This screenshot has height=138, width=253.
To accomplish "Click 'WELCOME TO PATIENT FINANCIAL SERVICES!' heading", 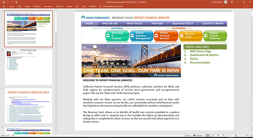I will (108, 80).
